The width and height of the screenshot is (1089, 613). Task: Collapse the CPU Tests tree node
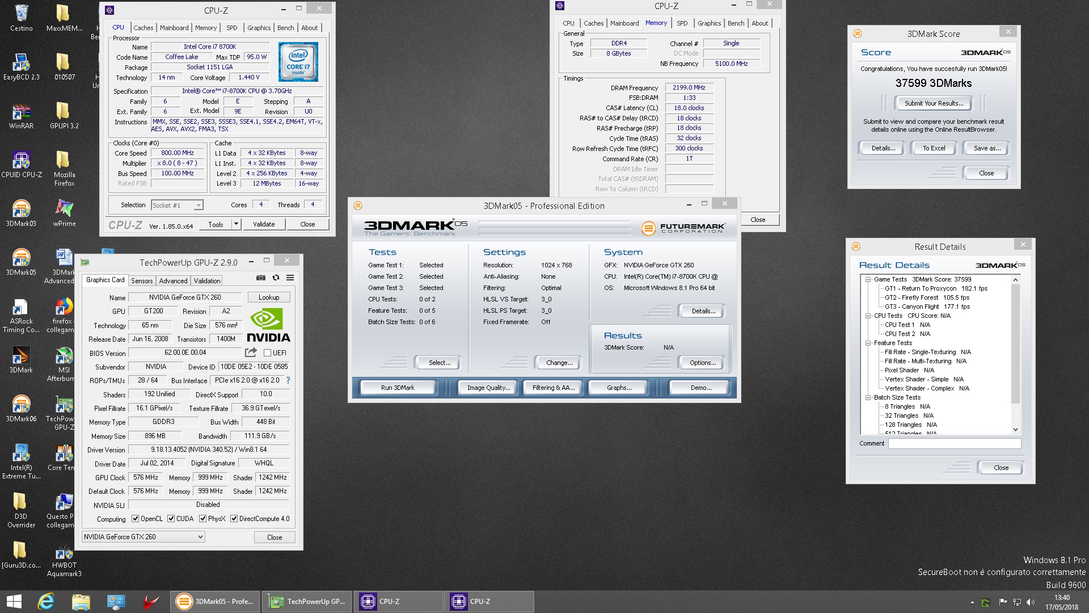[868, 316]
